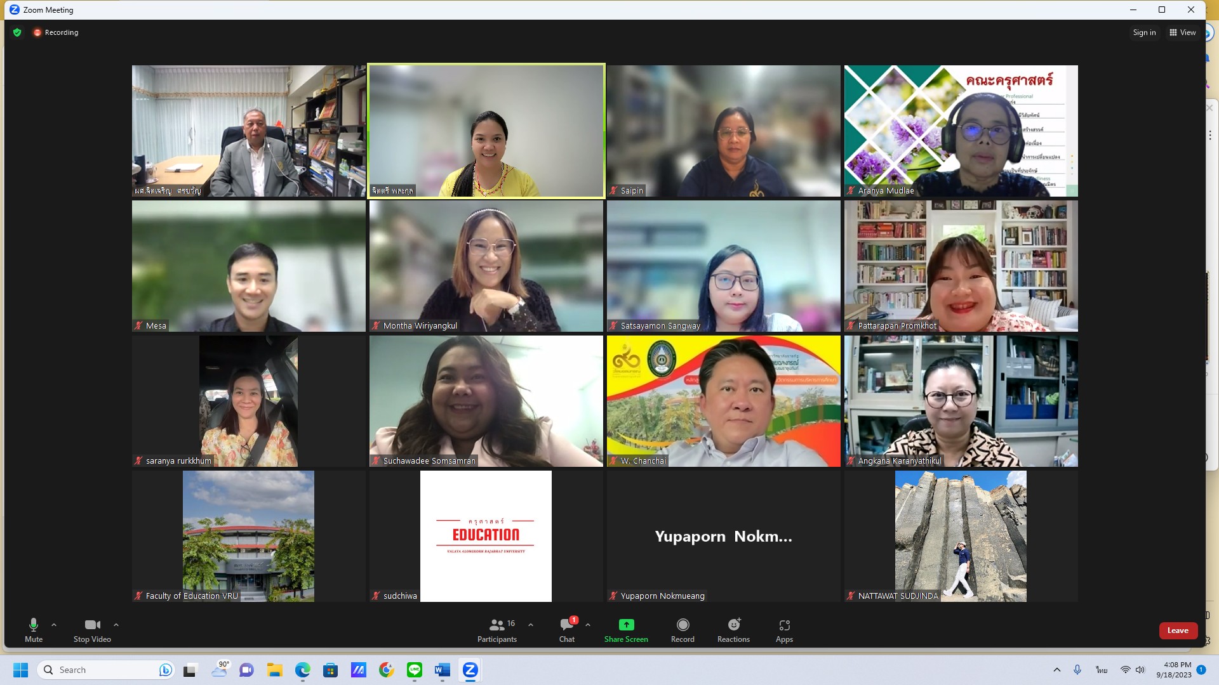Open the Reactions menu
The height and width of the screenshot is (685, 1219).
coord(733,630)
